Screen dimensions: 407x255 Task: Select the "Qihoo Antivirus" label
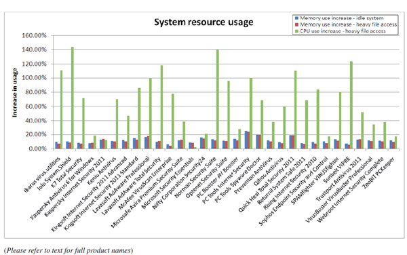(269, 171)
